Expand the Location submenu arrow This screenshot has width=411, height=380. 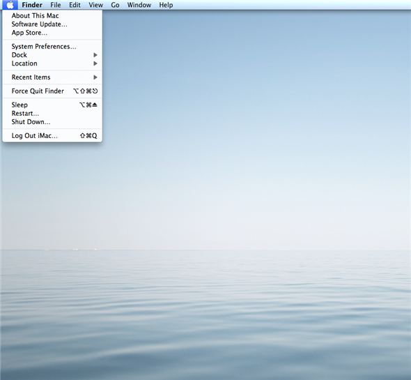(x=95, y=63)
